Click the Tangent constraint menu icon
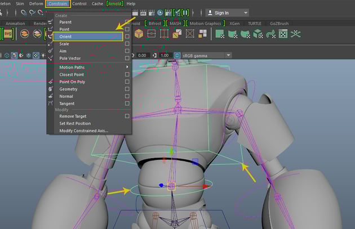The image size is (355, 229). tap(51, 104)
